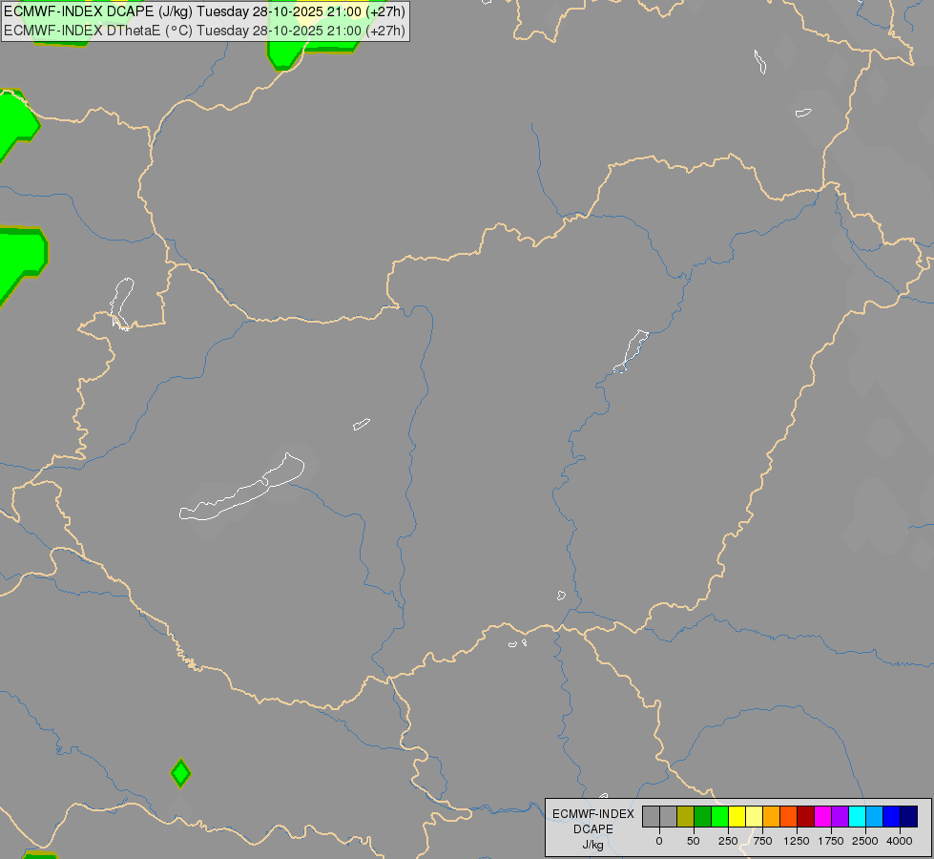
Task: Click the purple legend swatch
Action: click(841, 817)
